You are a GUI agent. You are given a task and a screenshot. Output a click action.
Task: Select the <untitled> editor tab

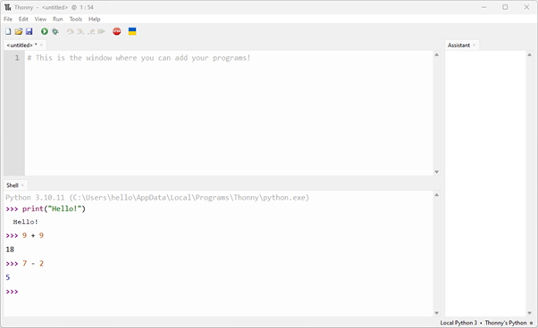coord(22,45)
